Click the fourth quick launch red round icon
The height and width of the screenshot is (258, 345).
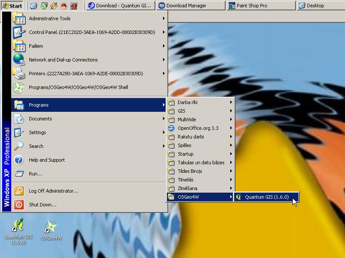click(x=63, y=6)
